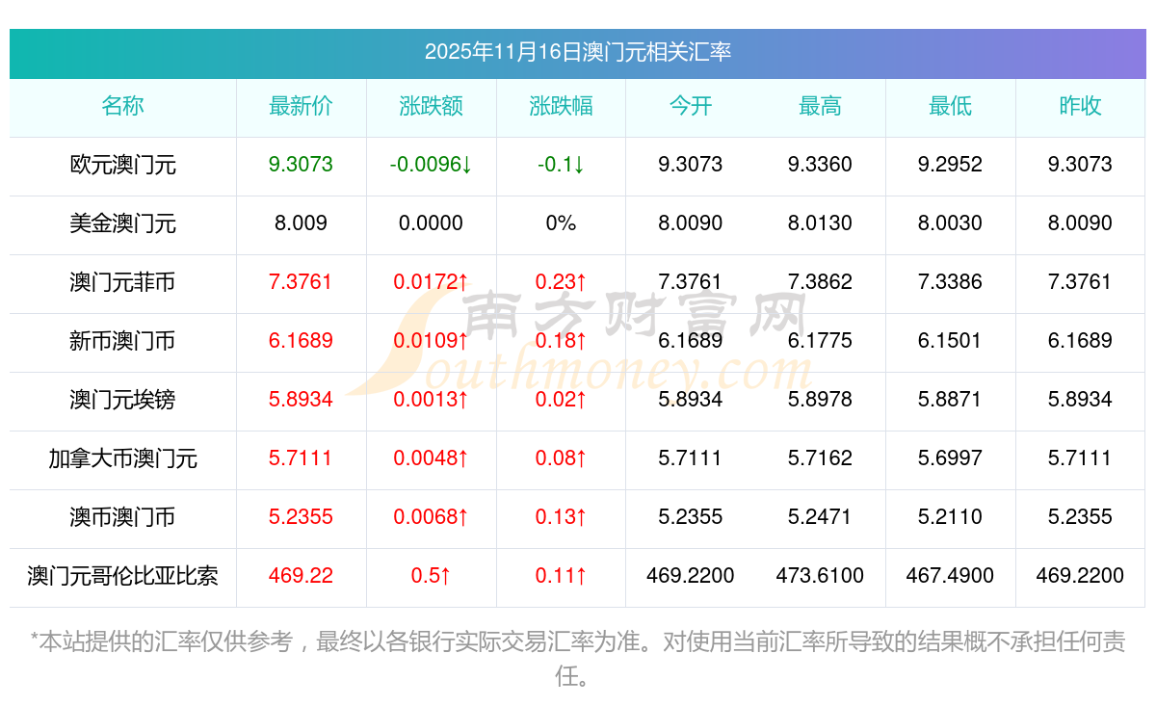The width and height of the screenshot is (1156, 706).
Task: Click the 欧元澳门元 row name
Action: [x=122, y=165]
